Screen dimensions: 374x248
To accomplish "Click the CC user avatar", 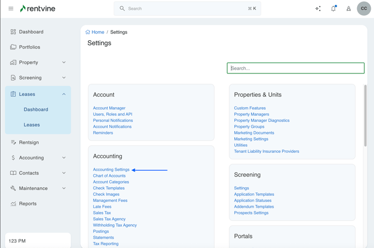I will tap(364, 9).
